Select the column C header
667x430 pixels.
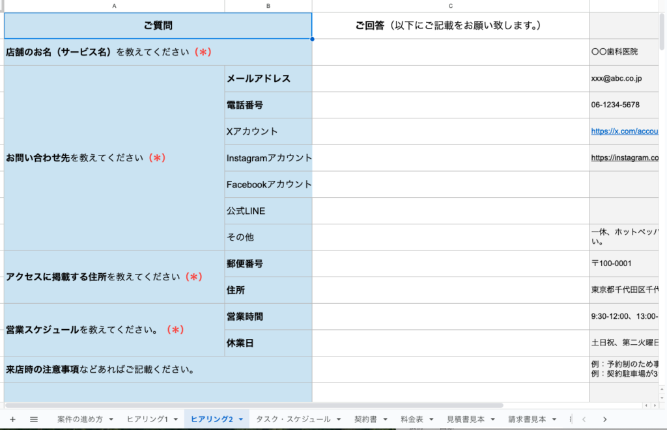(451, 6)
